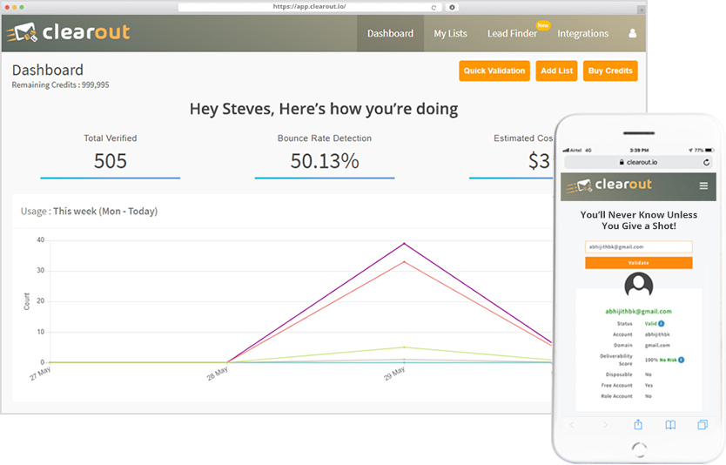The height and width of the screenshot is (465, 726).
Task: Reload page using browser refresh icon
Action: (x=434, y=7)
